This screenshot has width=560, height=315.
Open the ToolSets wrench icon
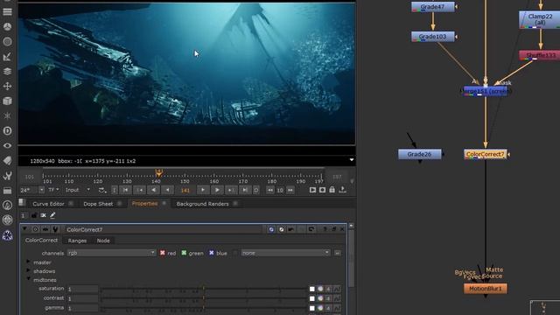[x=7, y=176]
